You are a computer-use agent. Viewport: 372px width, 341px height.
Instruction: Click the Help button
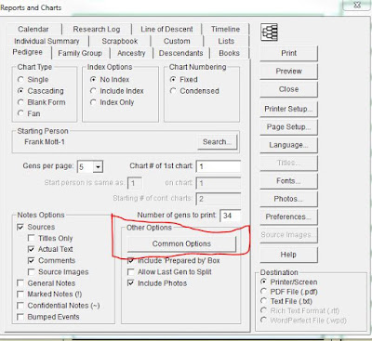click(288, 255)
